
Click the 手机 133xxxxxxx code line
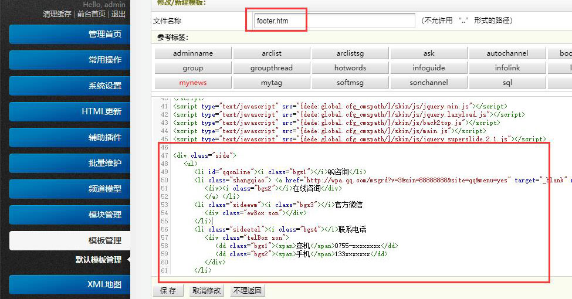pyautogui.click(x=302, y=254)
